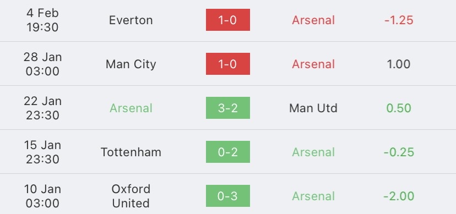Screen dimensions: 456x214
Task: Select Arsenal in the Everton match row
Action: (313, 20)
